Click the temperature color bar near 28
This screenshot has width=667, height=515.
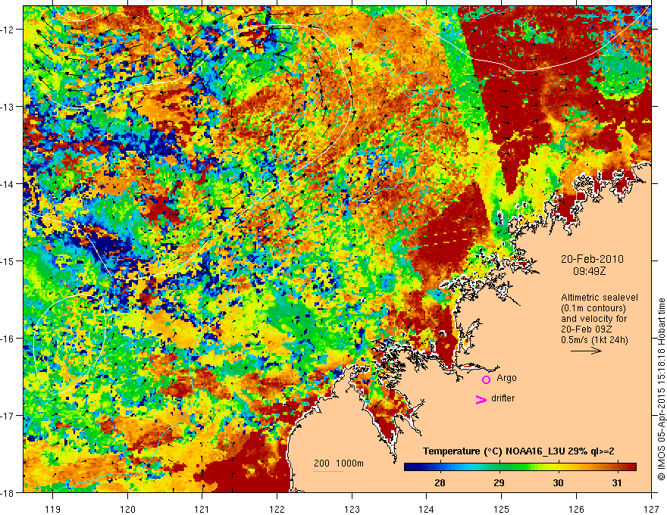click(x=440, y=467)
